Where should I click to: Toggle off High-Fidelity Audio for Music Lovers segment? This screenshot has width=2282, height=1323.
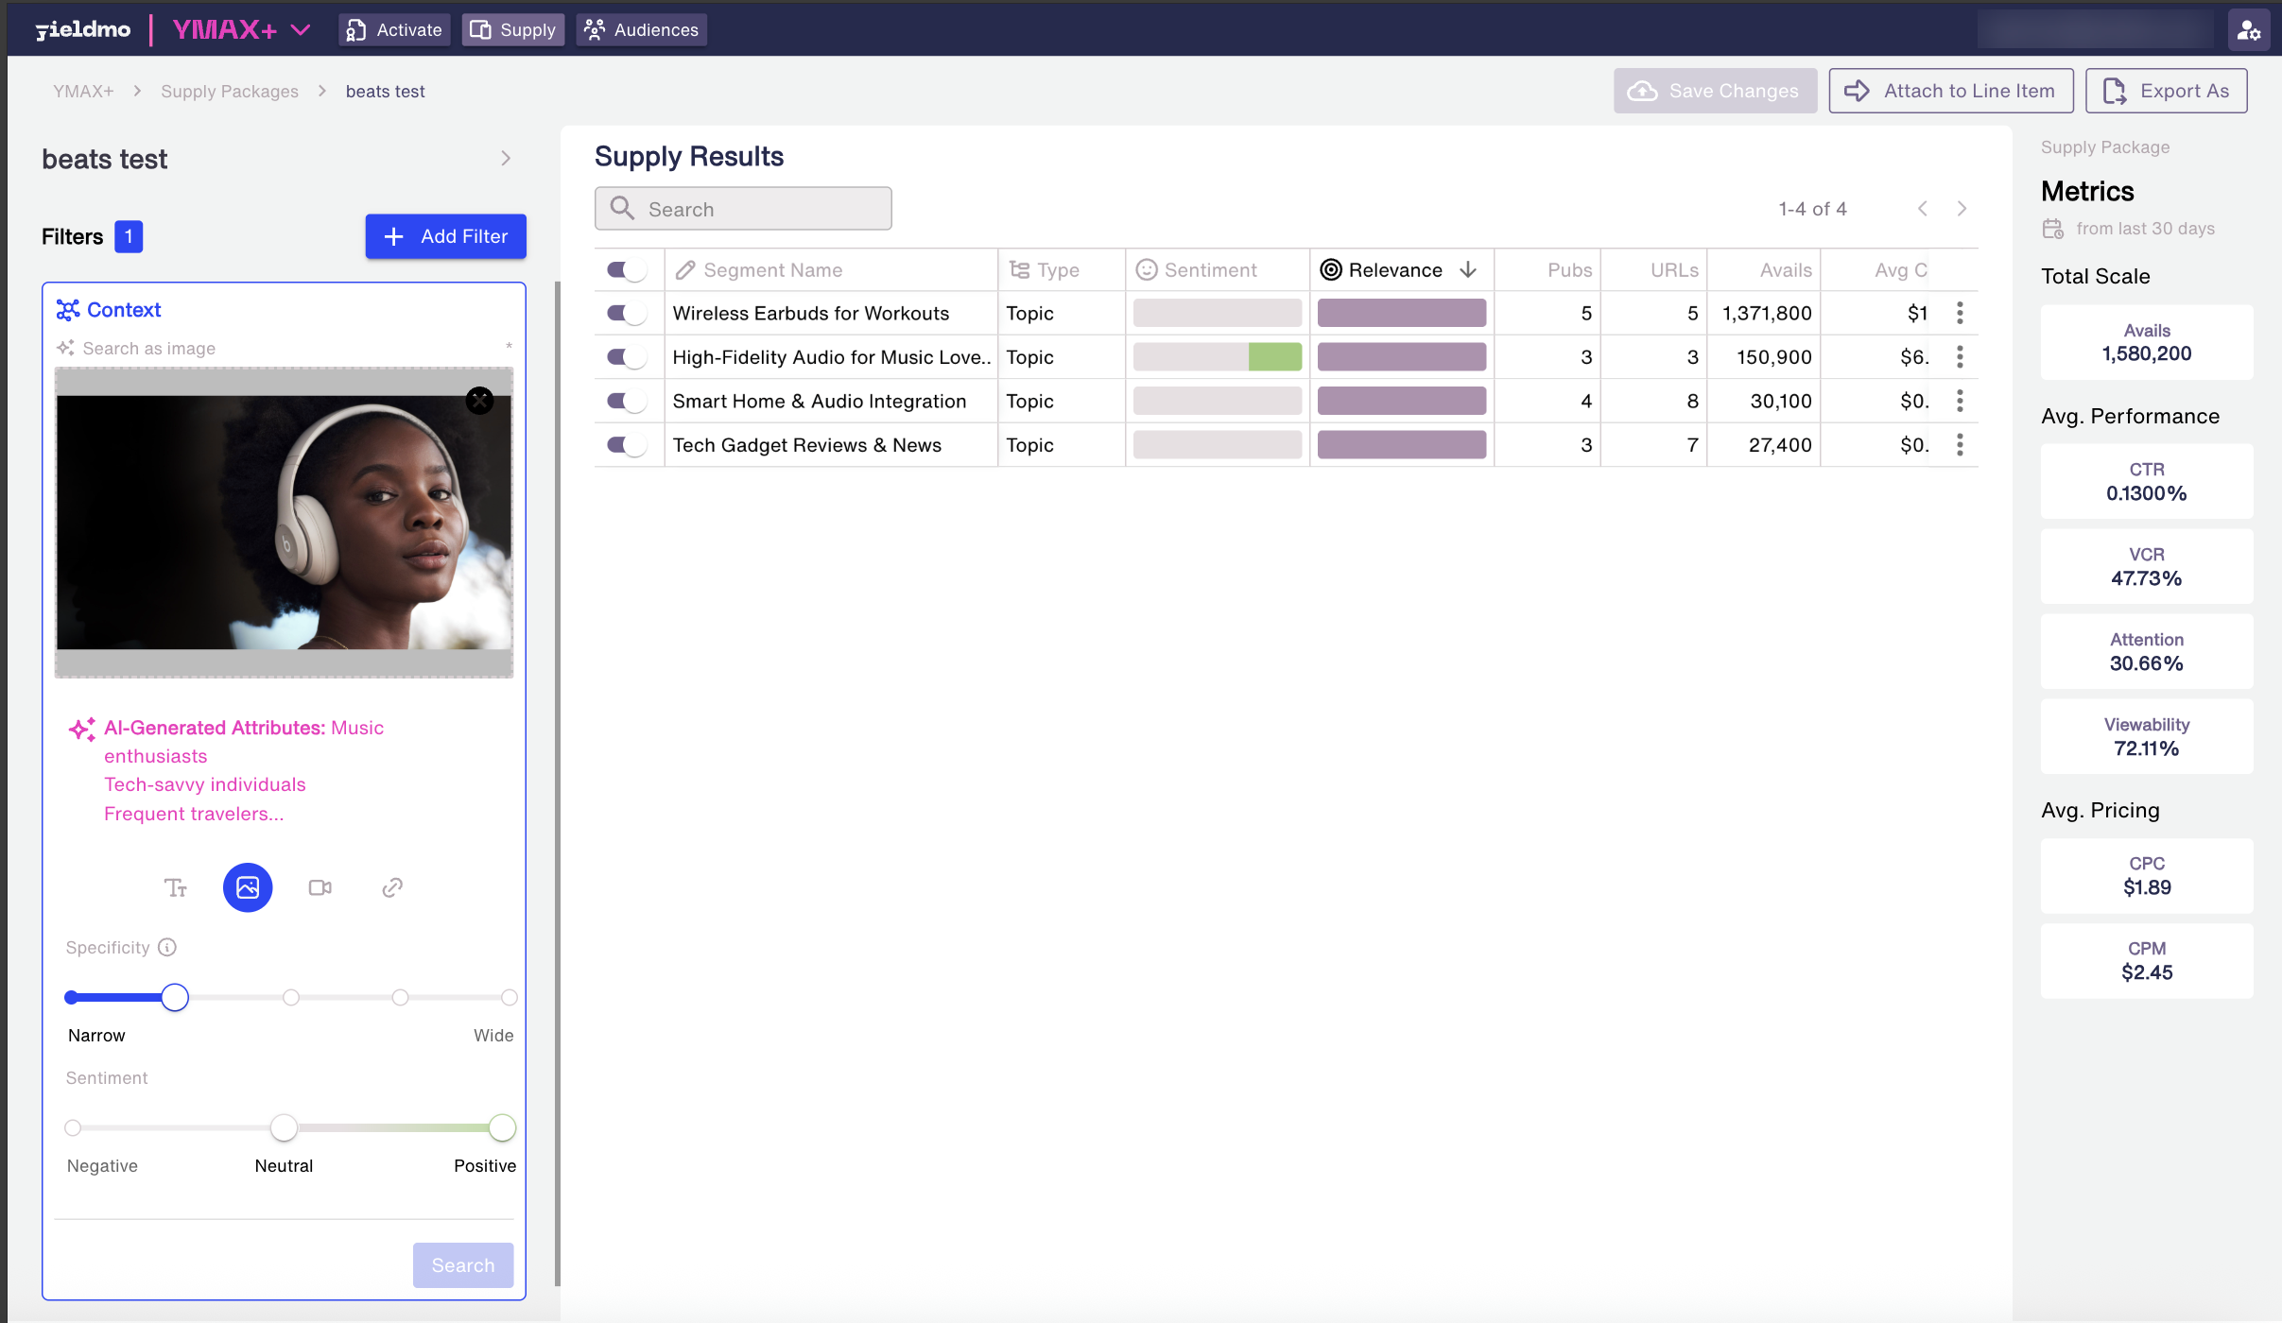click(627, 357)
